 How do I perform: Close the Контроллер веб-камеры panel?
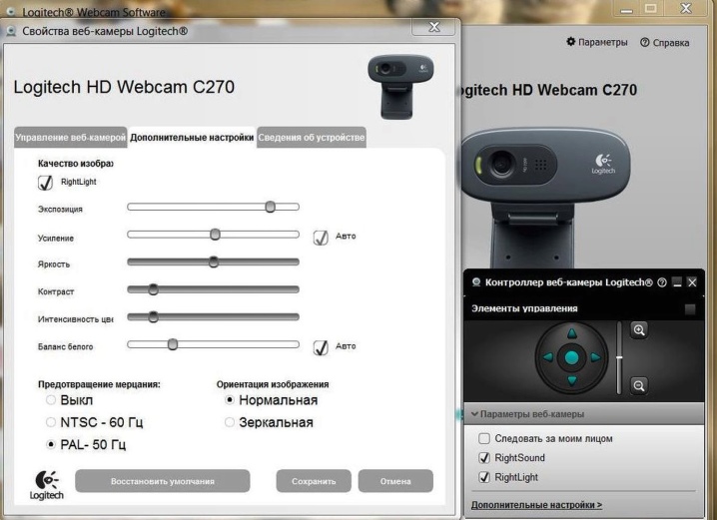pyautogui.click(x=692, y=282)
